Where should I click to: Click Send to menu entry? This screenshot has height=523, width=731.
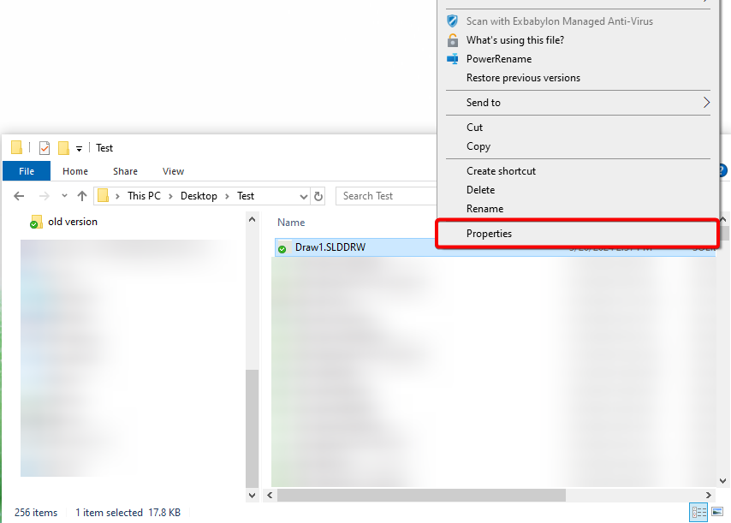484,103
